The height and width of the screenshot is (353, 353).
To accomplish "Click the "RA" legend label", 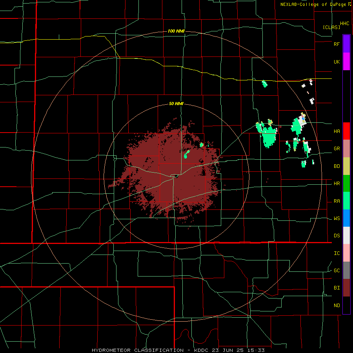I will point(337,201).
